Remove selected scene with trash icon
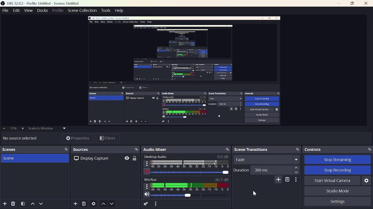This screenshot has width=373, height=209. coord(13,204)
